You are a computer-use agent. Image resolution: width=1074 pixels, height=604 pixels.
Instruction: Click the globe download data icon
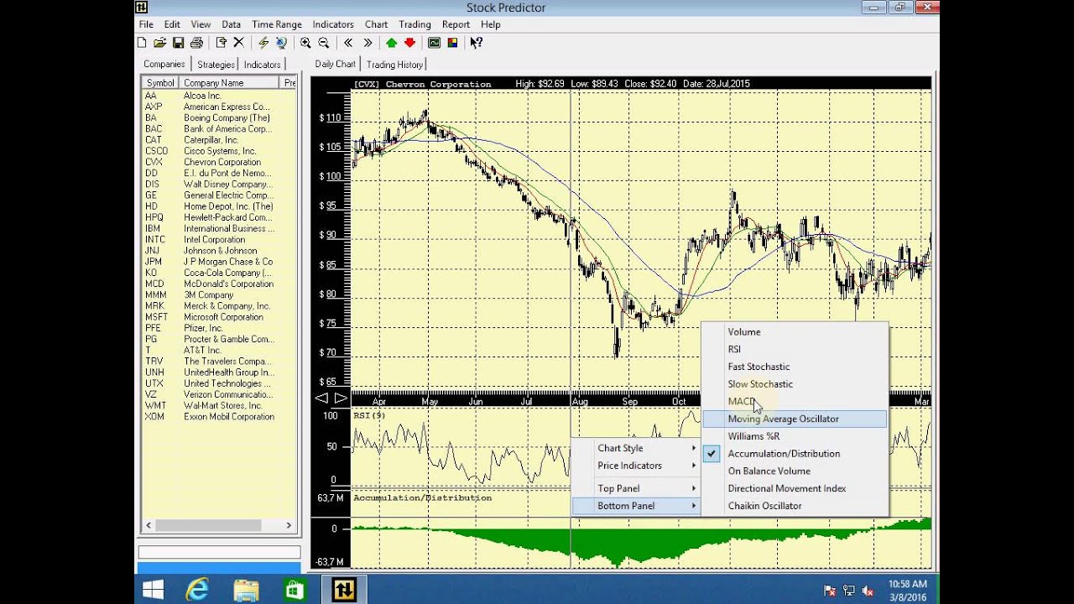pyautogui.click(x=281, y=43)
